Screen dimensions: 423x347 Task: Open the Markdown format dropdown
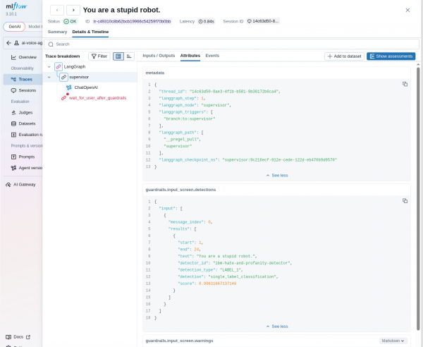pyautogui.click(x=393, y=341)
